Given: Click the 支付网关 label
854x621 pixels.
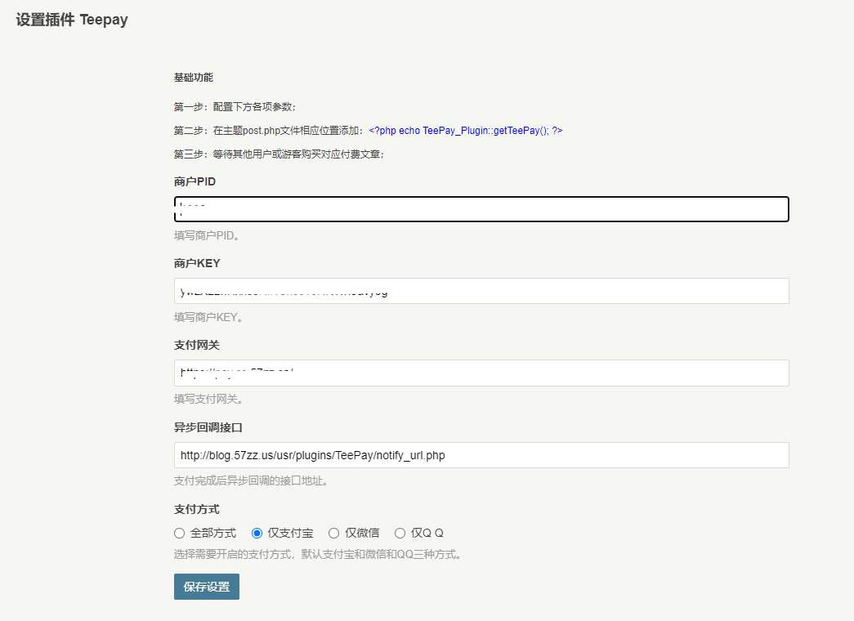Looking at the screenshot, I should point(197,345).
